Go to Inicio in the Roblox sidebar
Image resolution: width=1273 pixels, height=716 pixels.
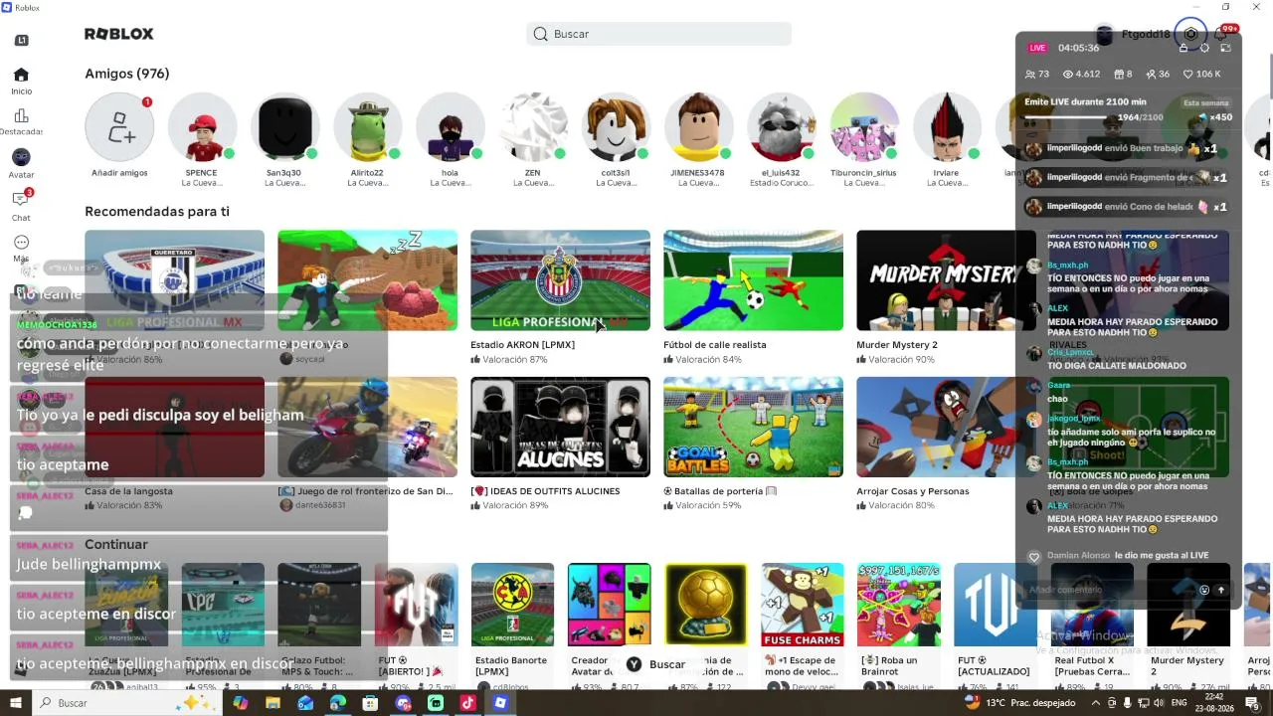point(21,81)
